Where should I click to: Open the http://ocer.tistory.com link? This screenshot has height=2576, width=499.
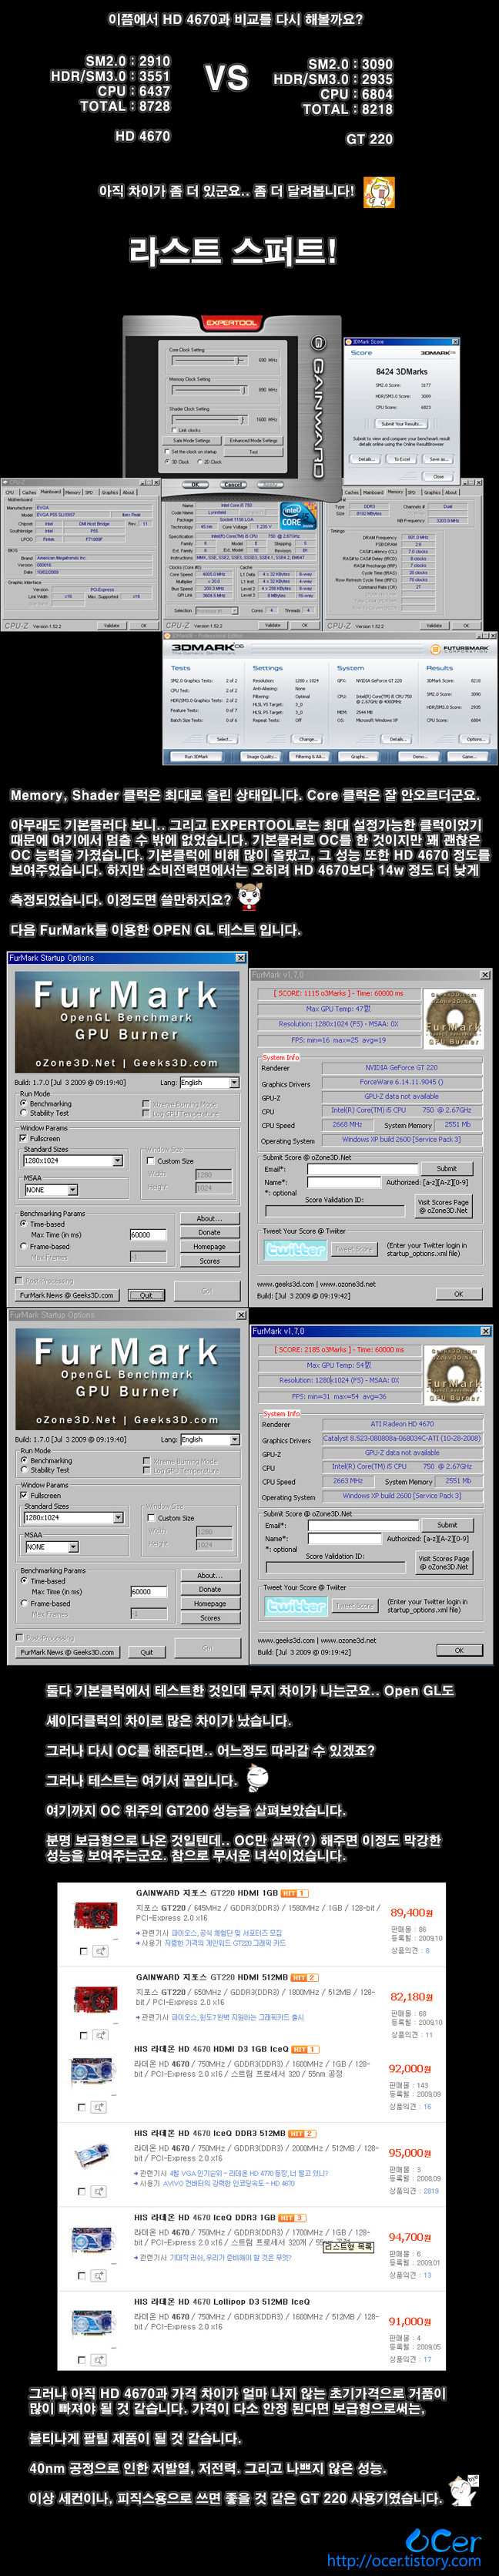tap(404, 2561)
